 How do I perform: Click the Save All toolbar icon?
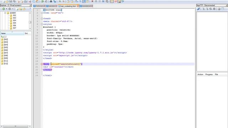[x=14, y=1]
